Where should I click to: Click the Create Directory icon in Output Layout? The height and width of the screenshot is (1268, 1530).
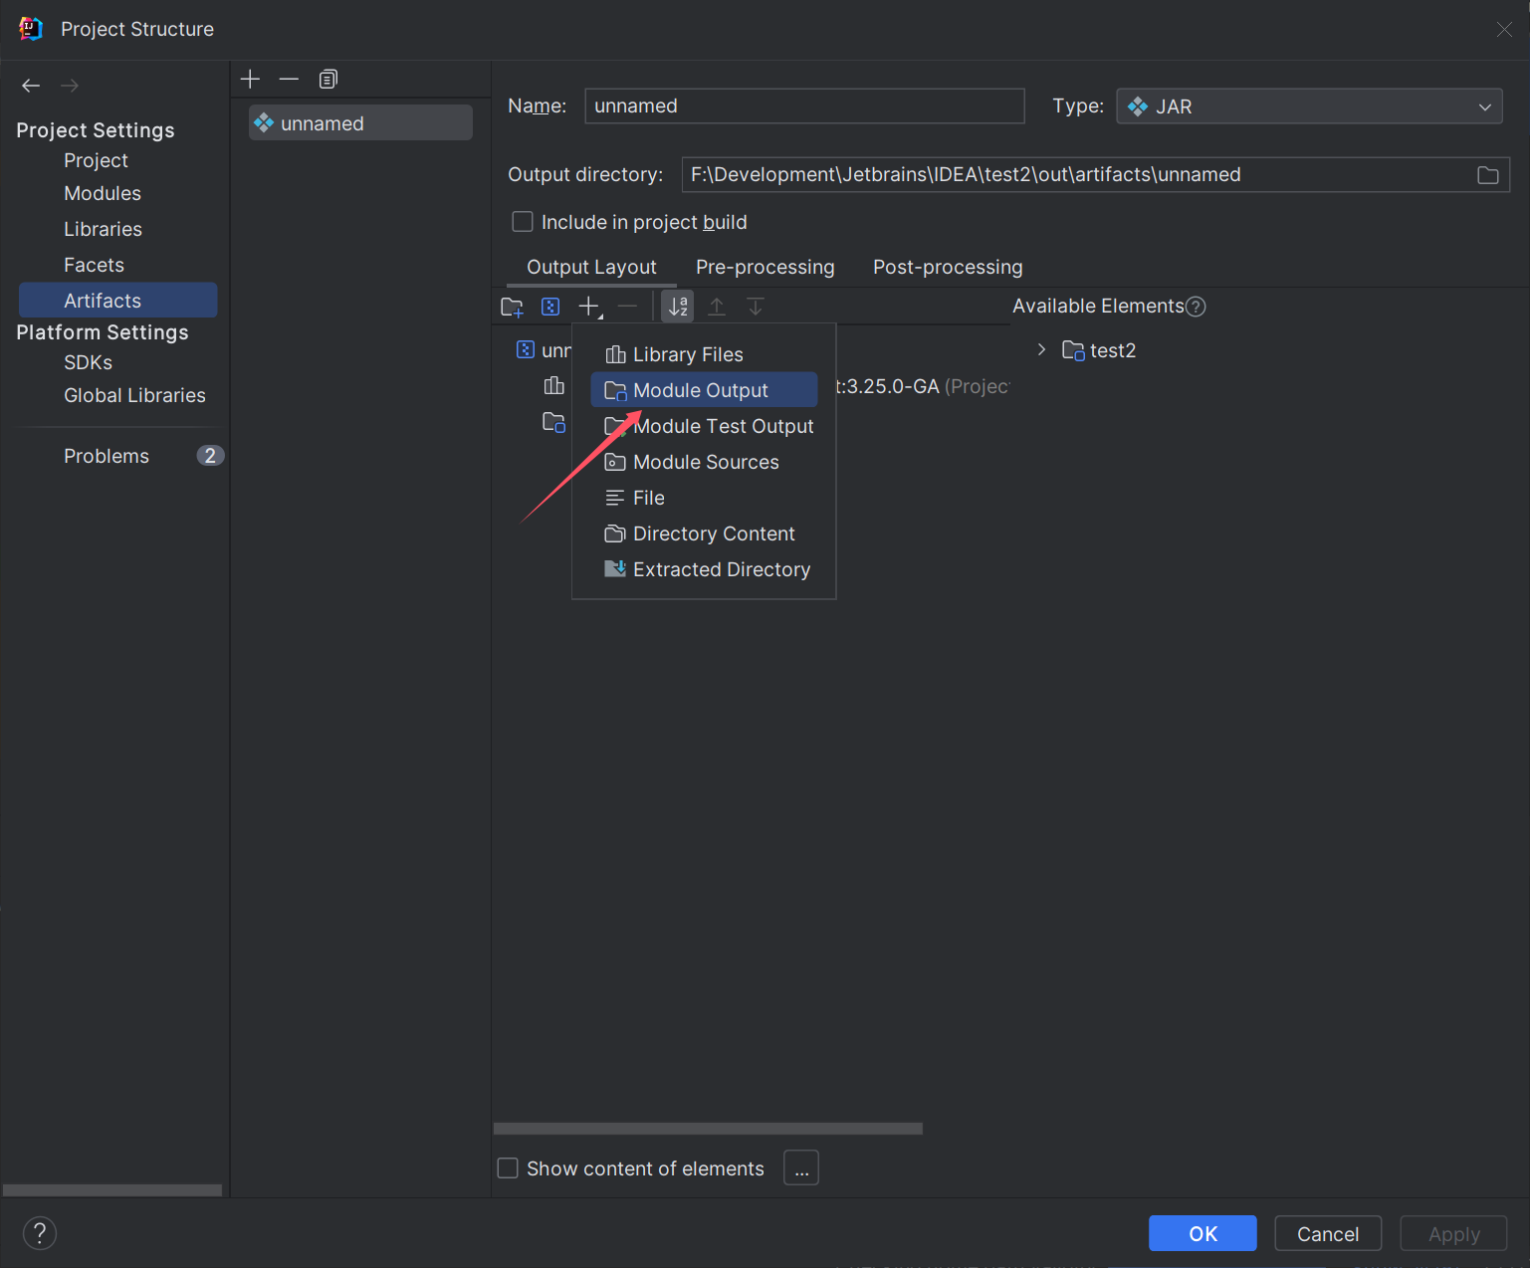[512, 307]
